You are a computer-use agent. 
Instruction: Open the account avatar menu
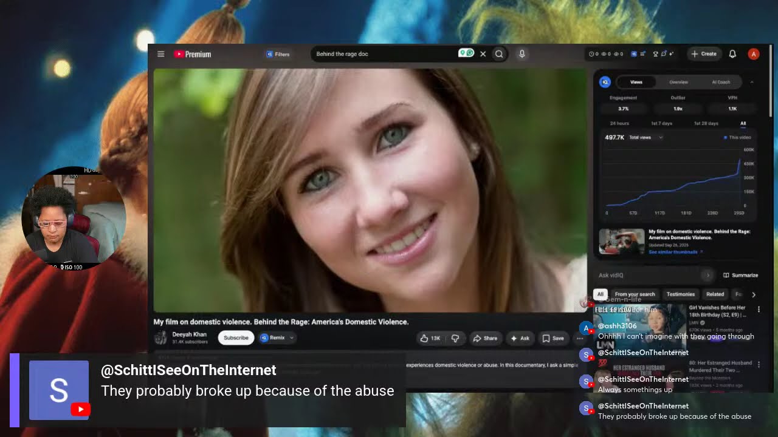click(754, 54)
